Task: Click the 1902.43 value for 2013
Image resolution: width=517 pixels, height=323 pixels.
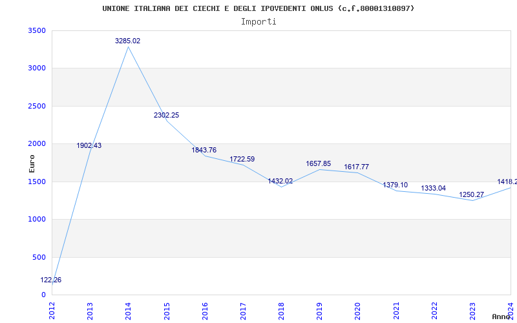Action: coord(89,145)
